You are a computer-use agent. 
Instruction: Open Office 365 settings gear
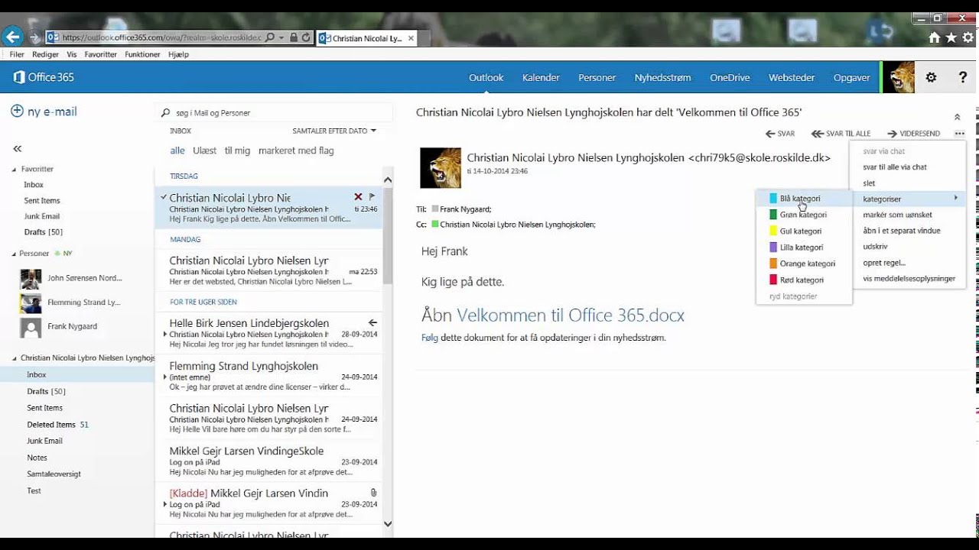(931, 77)
